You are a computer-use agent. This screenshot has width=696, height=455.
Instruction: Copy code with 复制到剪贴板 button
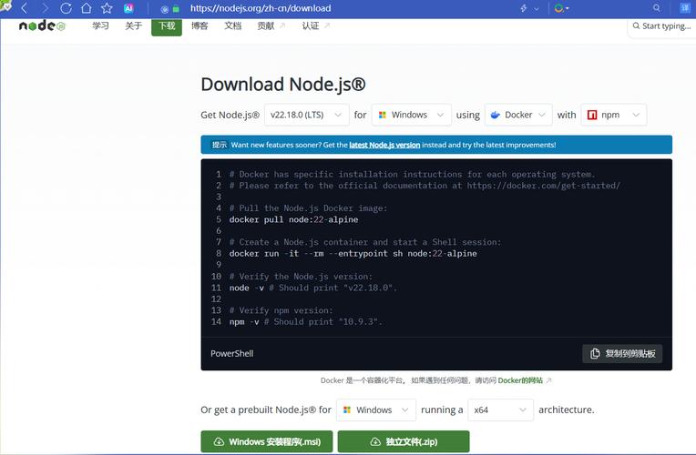click(622, 353)
